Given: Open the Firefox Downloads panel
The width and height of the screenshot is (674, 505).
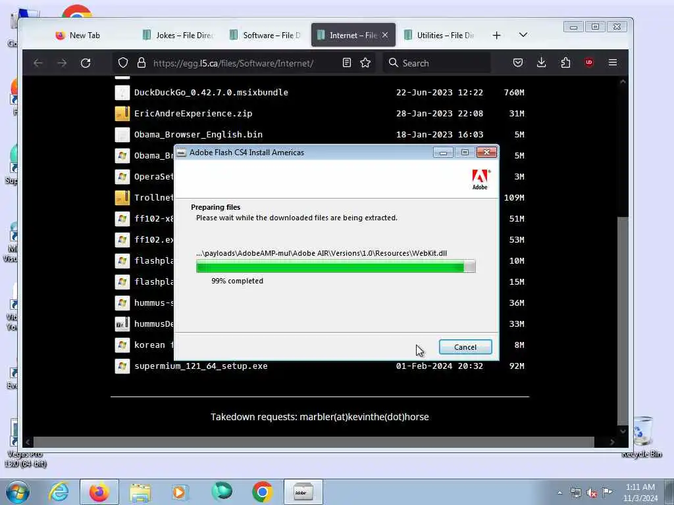Looking at the screenshot, I should (x=542, y=62).
